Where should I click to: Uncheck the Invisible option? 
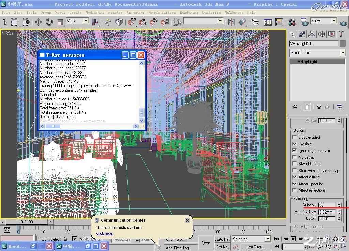(x=294, y=144)
